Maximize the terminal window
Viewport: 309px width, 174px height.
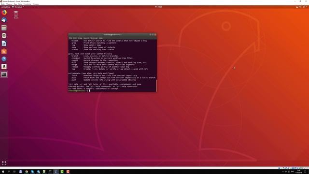point(153,34)
